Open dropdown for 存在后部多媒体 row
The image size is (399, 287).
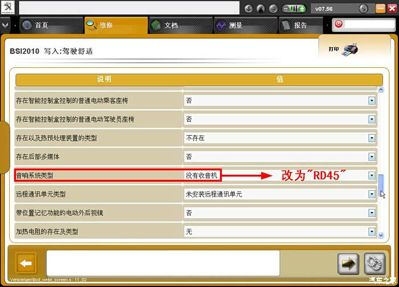coord(372,157)
